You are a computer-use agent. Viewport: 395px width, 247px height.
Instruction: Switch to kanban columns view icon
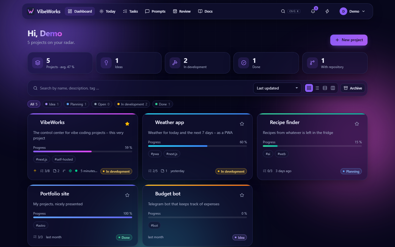tap(333, 88)
